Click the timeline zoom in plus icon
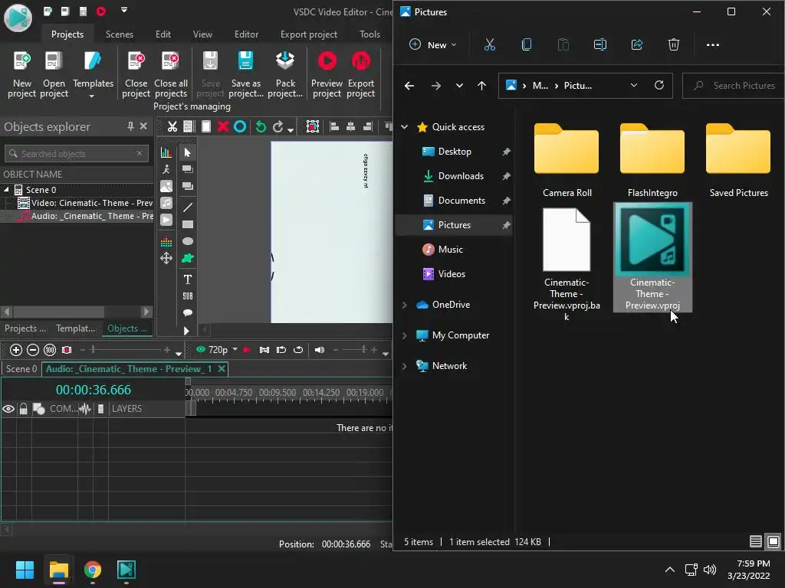The height and width of the screenshot is (588, 785). pyautogui.click(x=15, y=350)
